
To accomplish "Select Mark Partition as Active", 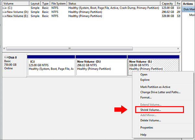I will [155, 87].
